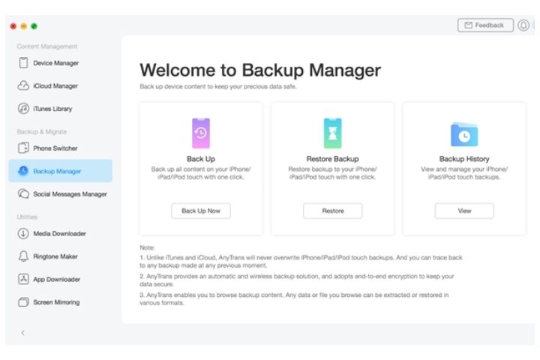Click the yellow minimize window button
The height and width of the screenshot is (360, 540).
click(24, 26)
